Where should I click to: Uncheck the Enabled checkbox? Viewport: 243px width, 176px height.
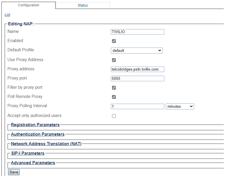coord(114,41)
